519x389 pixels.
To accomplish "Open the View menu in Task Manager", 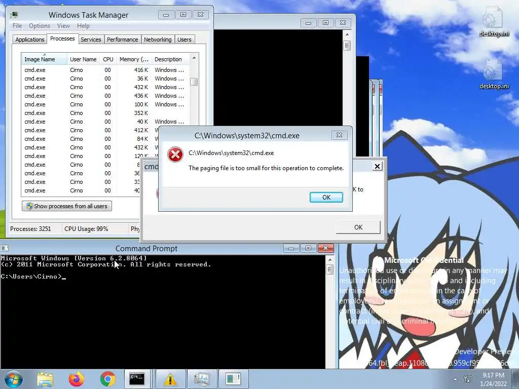I will click(63, 26).
